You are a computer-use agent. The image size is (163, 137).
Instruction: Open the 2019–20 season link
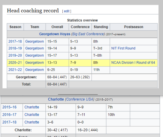[x=15, y=55]
